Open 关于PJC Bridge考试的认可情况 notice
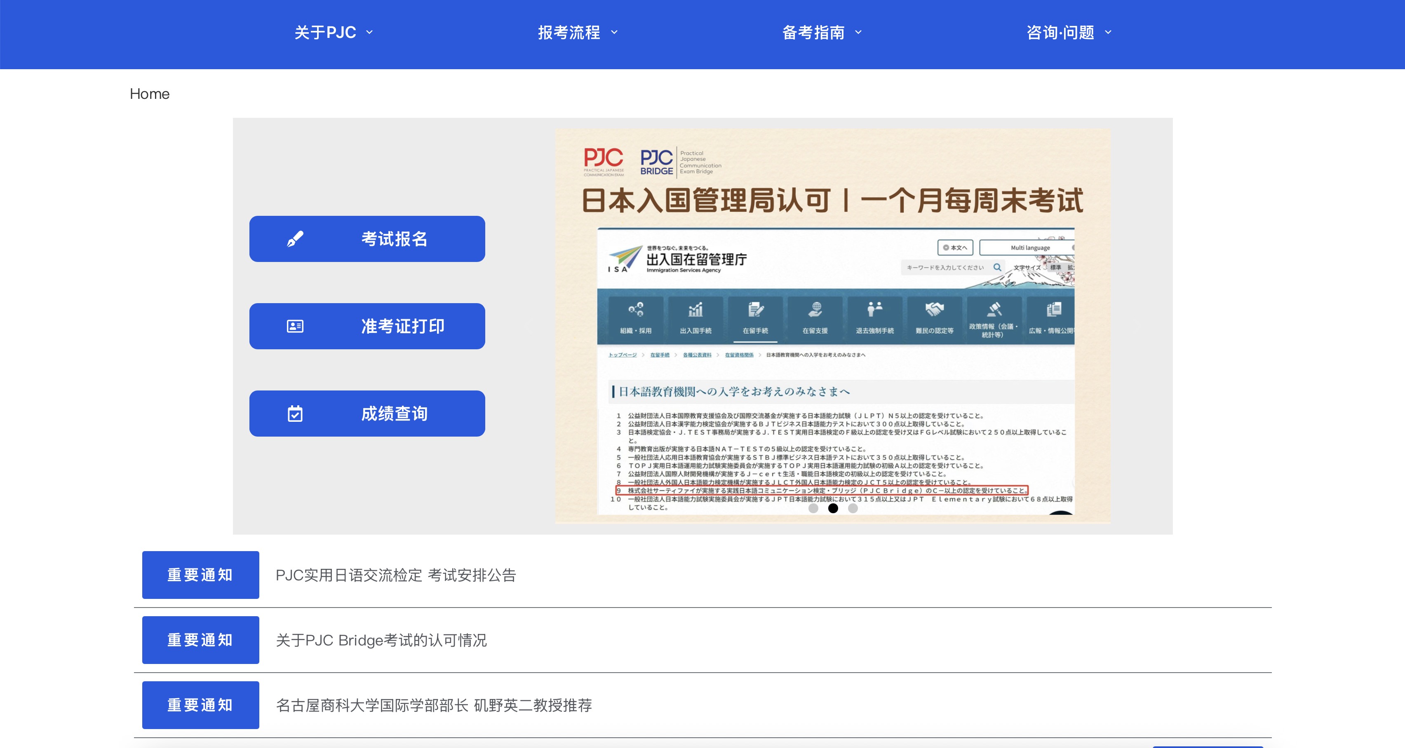Image resolution: width=1405 pixels, height=748 pixels. pyautogui.click(x=381, y=640)
